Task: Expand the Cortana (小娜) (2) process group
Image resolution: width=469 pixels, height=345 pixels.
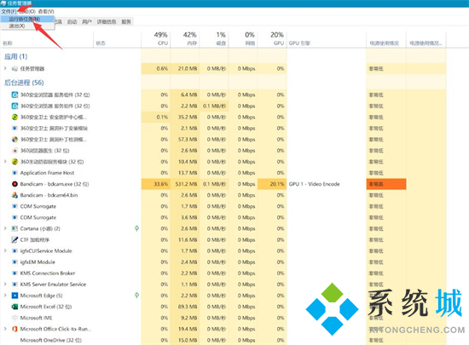Action: click(5, 228)
